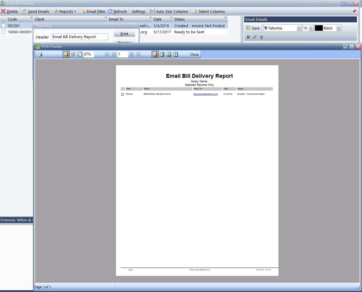The width and height of the screenshot is (362, 292).
Task: Click the Email Details panel header
Action: pyautogui.click(x=300, y=19)
